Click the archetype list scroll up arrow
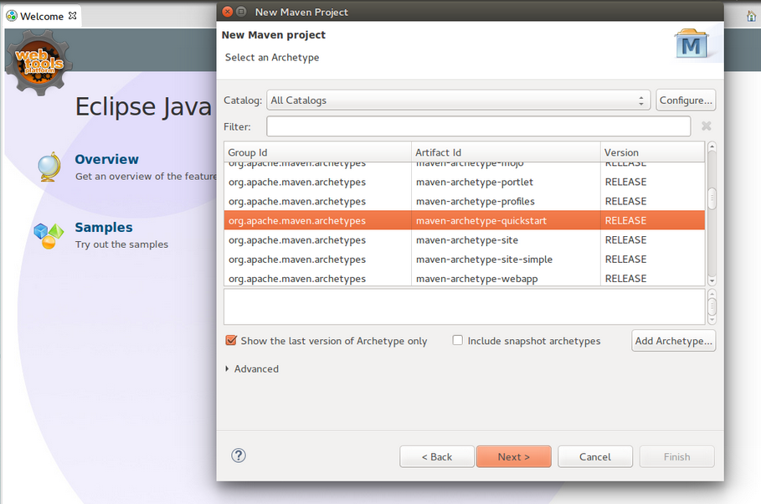The image size is (761, 504). [712, 147]
